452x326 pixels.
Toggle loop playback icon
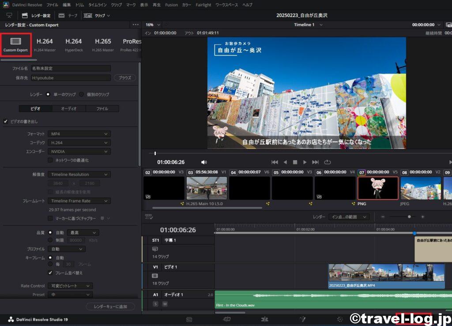point(328,162)
